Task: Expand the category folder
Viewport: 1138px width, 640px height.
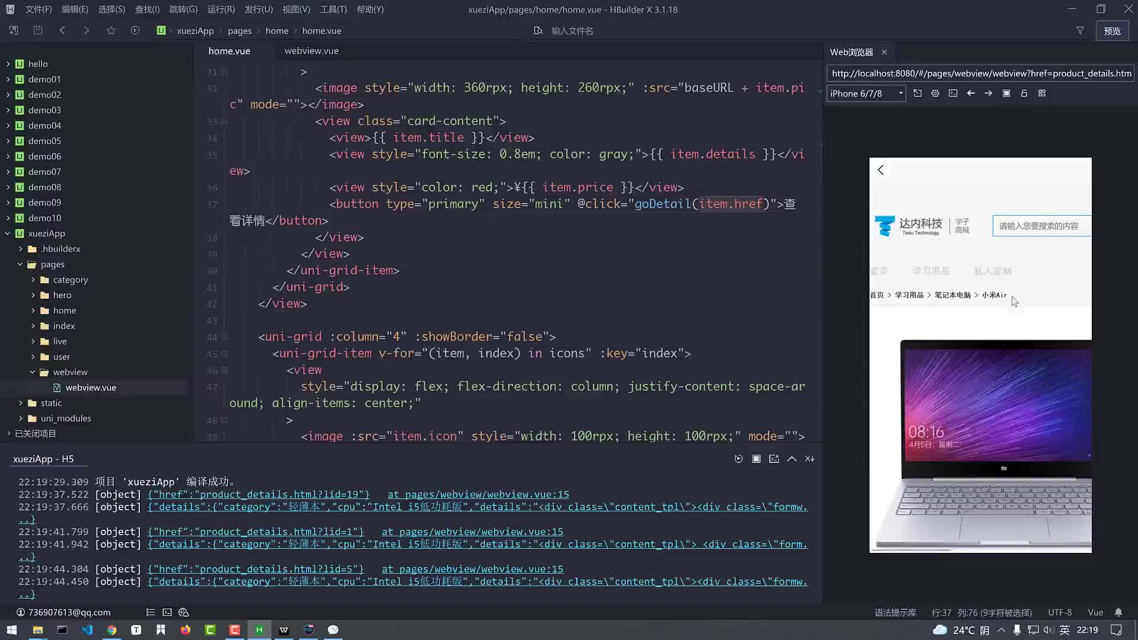Action: tap(33, 279)
